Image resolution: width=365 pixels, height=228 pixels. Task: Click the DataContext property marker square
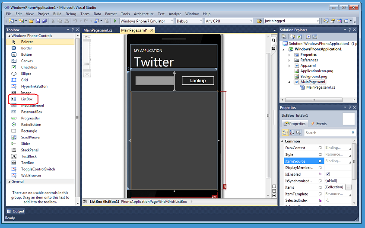click(x=320, y=148)
